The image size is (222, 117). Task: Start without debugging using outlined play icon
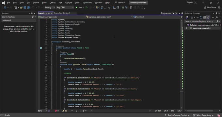[87, 7]
